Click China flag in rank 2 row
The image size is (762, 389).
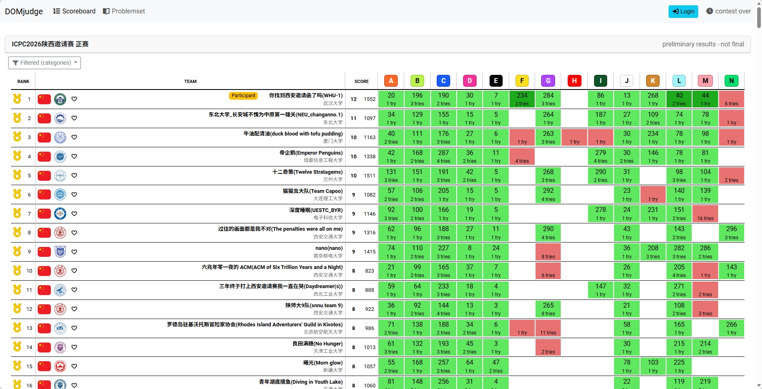pyautogui.click(x=44, y=118)
